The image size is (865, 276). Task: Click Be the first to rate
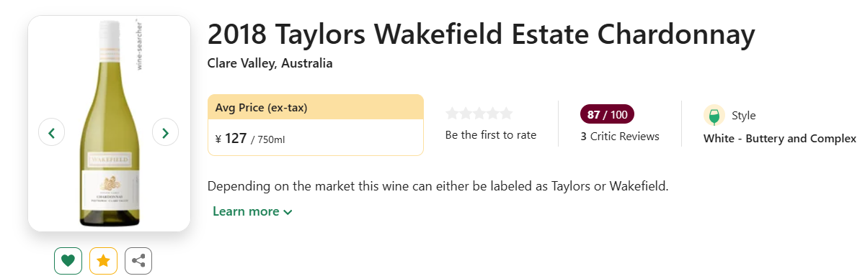[x=491, y=135]
